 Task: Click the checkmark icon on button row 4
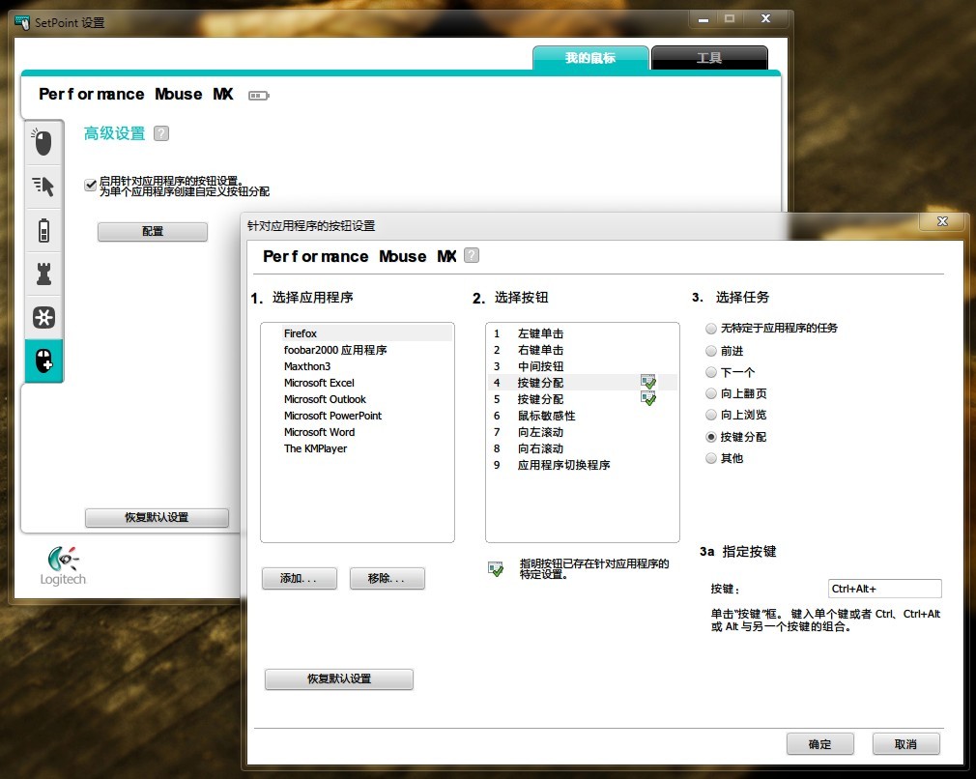[648, 382]
